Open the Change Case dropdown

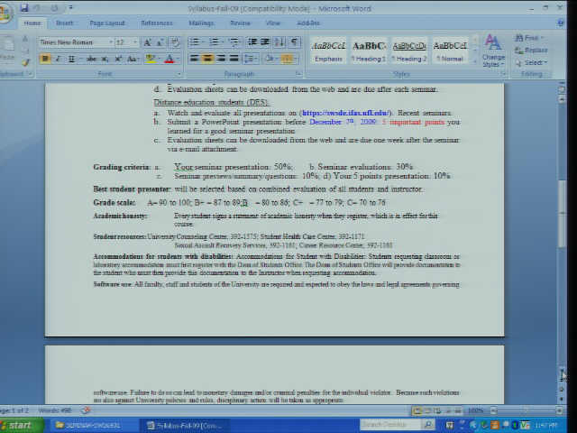133,59
